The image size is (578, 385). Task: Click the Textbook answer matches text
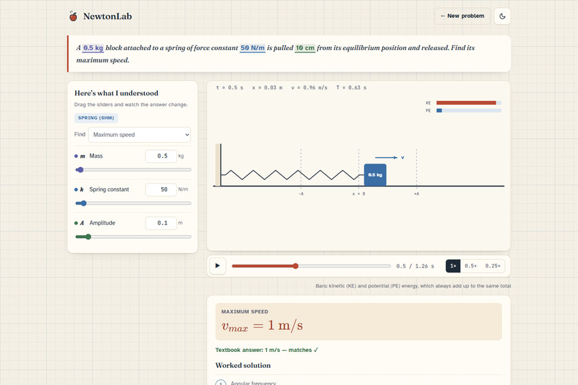tap(267, 350)
